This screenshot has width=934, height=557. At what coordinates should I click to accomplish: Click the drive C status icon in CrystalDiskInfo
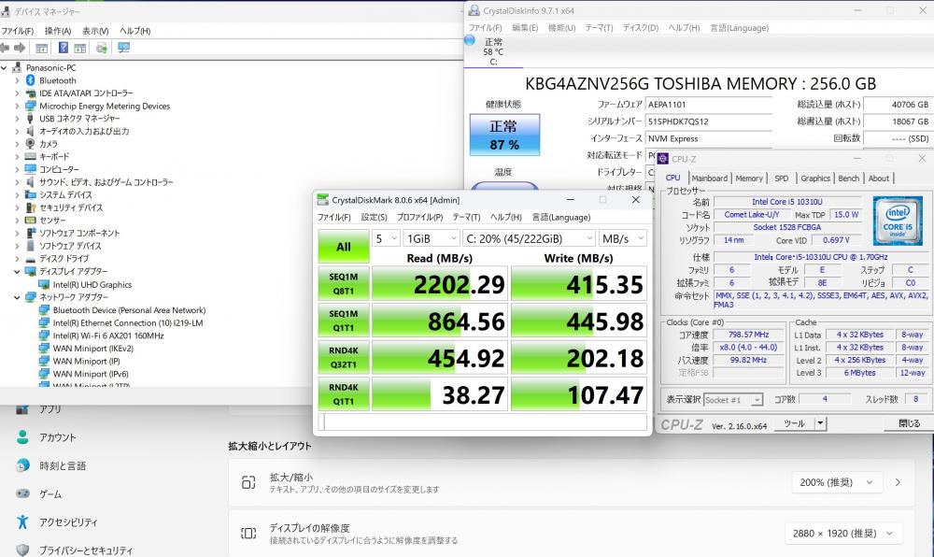(x=470, y=40)
